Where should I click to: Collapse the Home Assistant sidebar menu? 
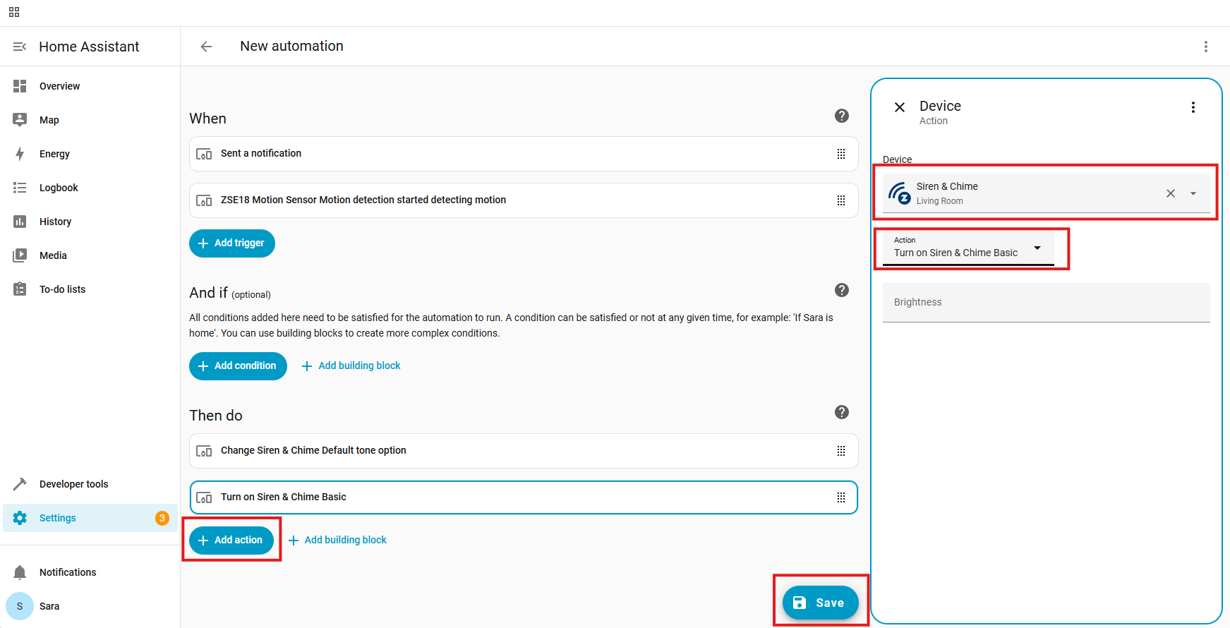pos(20,47)
